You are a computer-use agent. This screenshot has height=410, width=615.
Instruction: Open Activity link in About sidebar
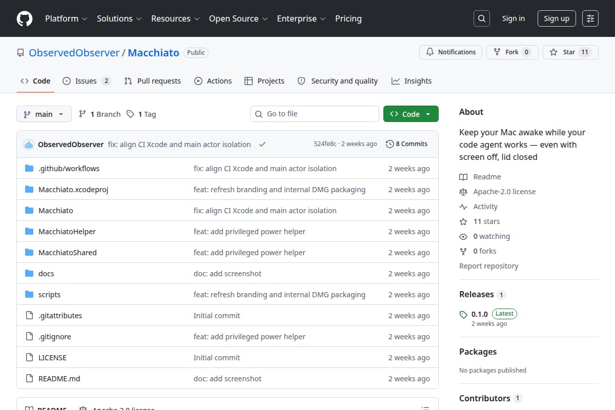click(x=479, y=207)
